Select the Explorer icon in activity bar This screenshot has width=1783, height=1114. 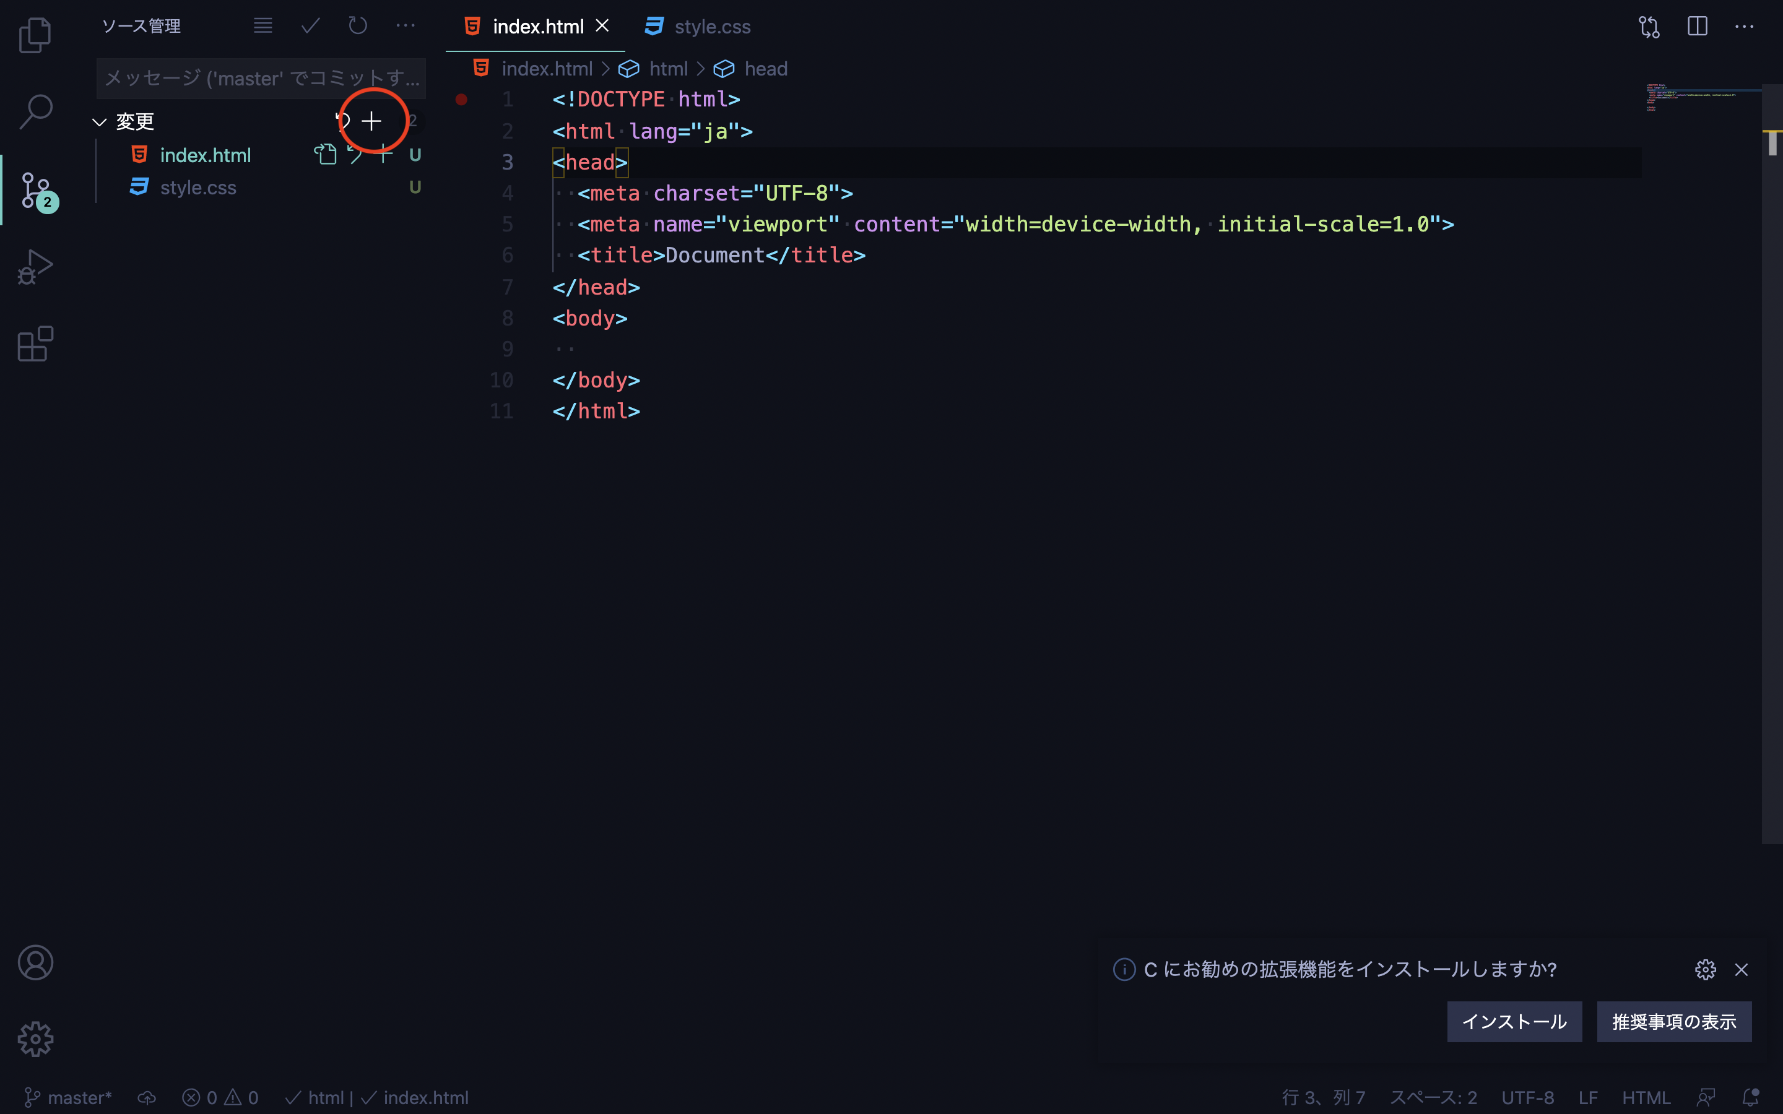[x=35, y=34]
